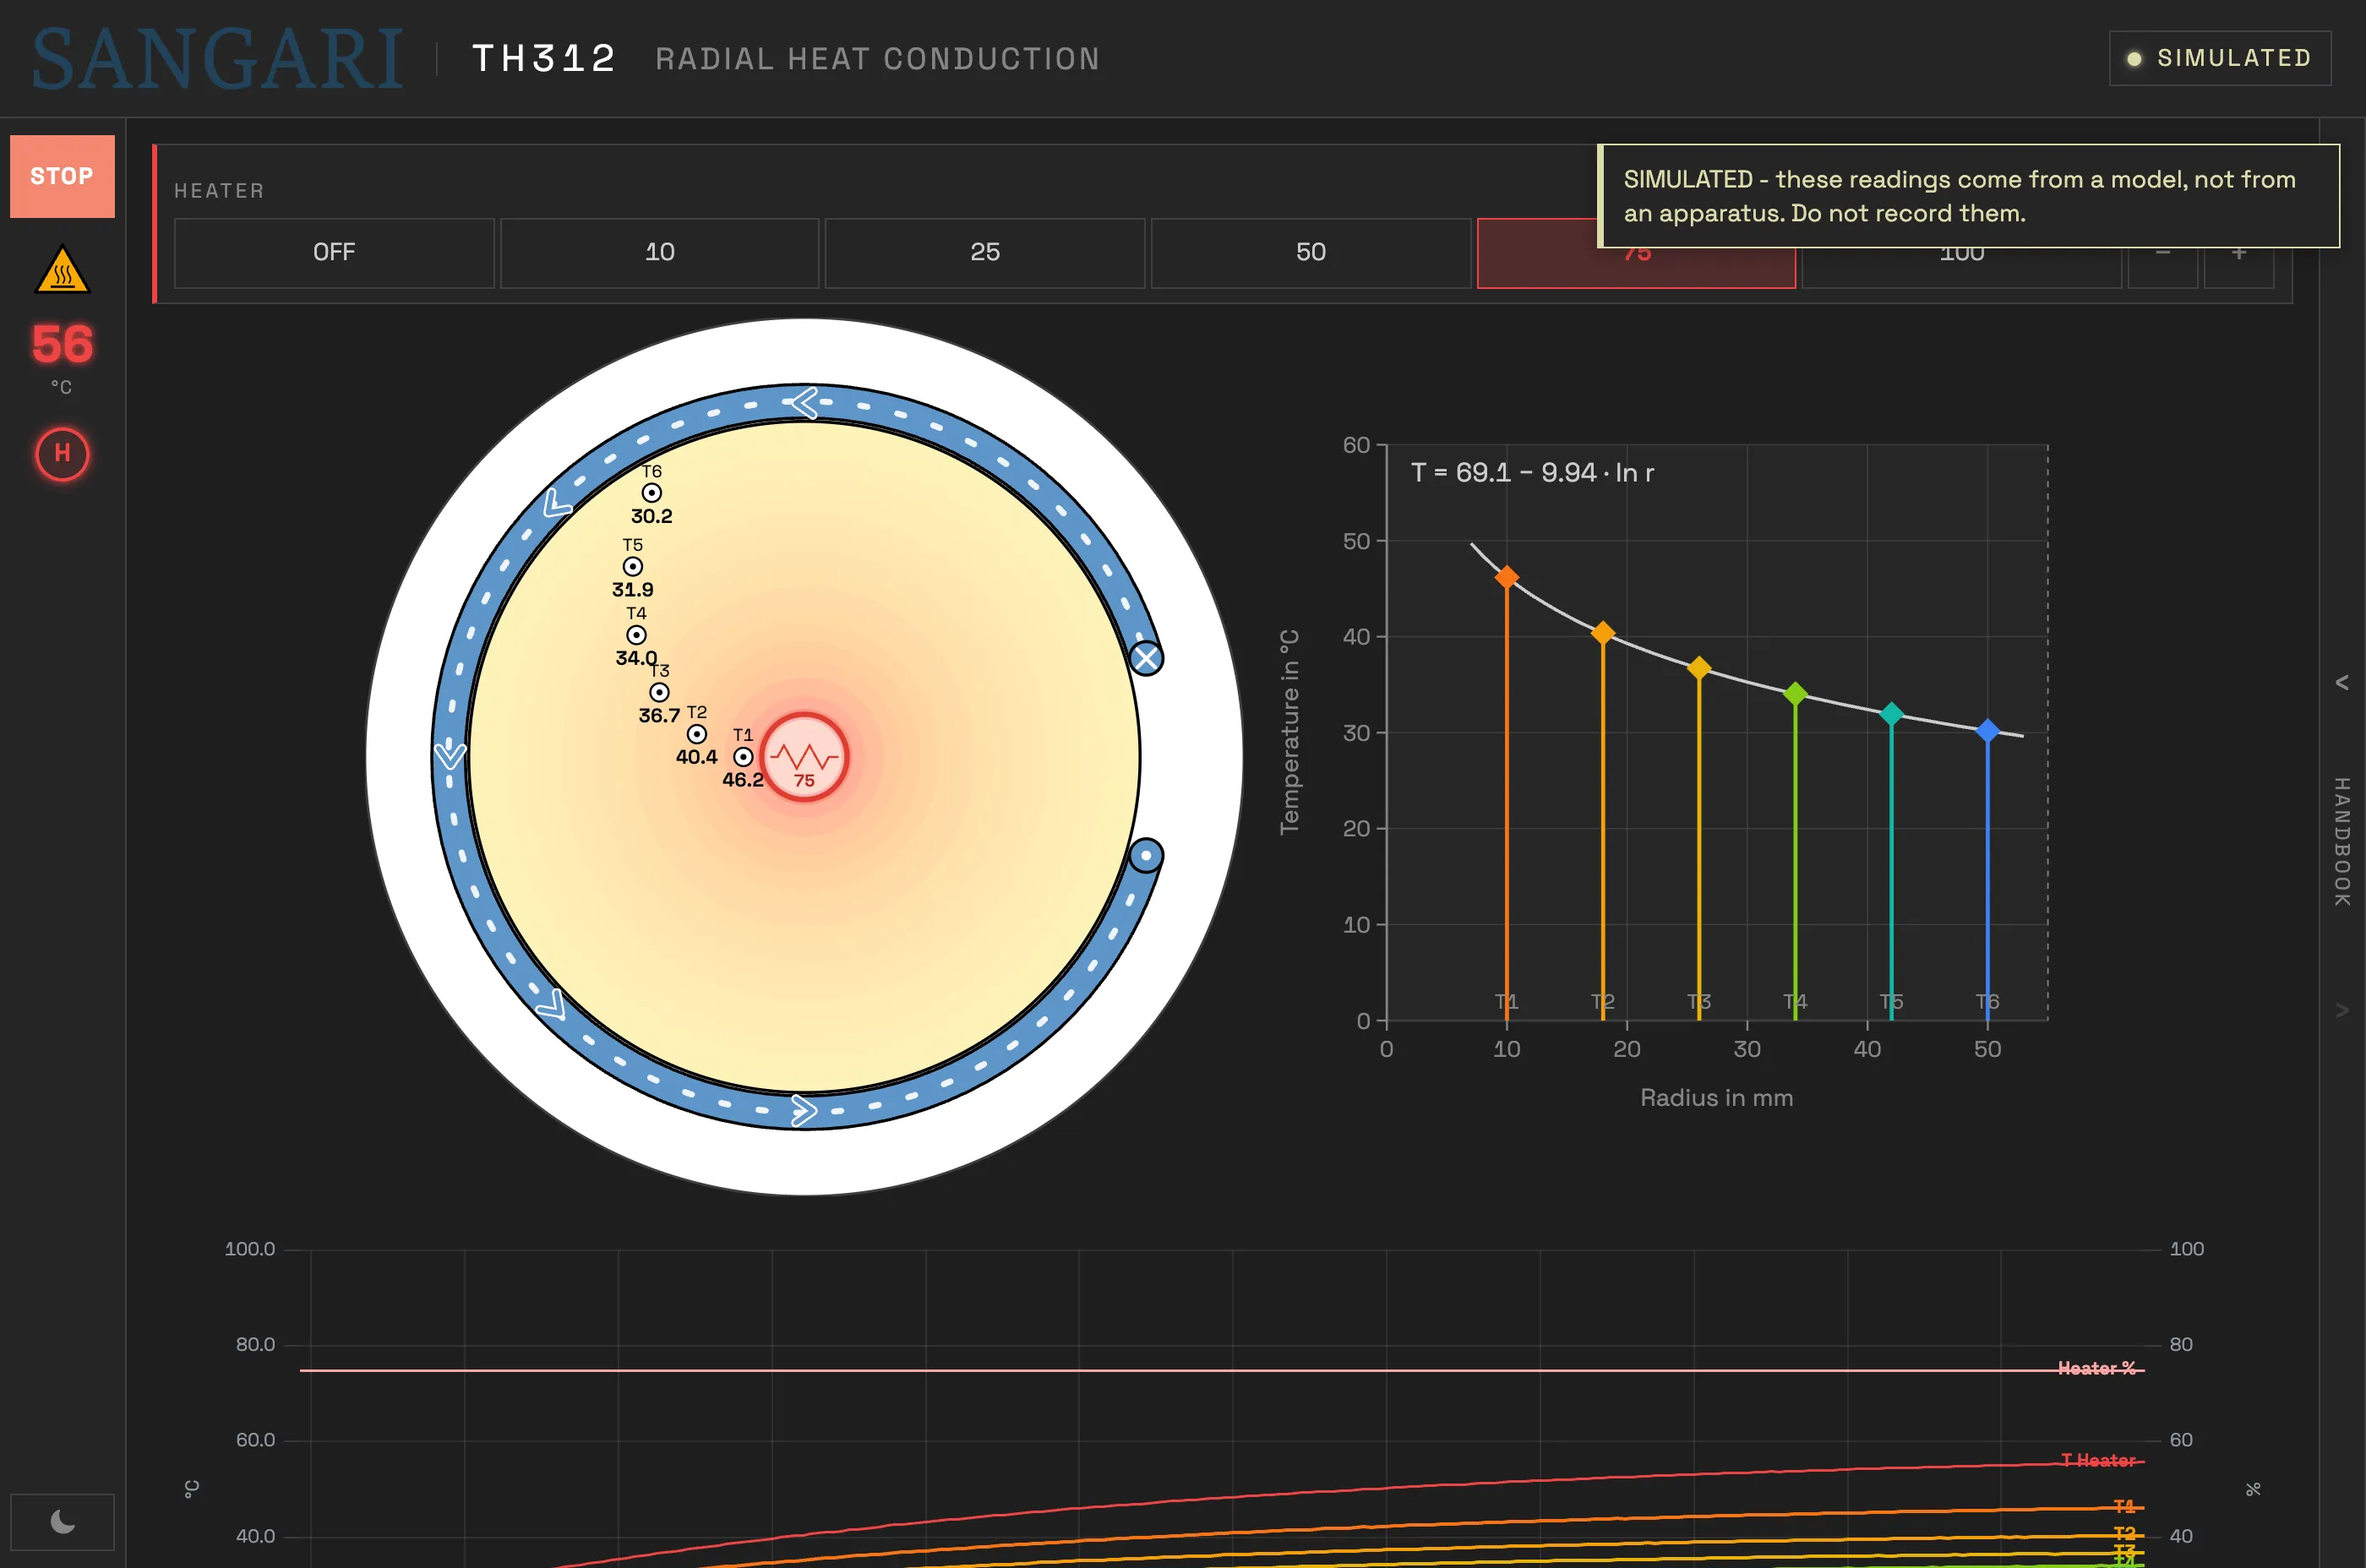This screenshot has width=2366, height=1568.
Task: Click the T Heater trace label
Action: [2098, 1460]
